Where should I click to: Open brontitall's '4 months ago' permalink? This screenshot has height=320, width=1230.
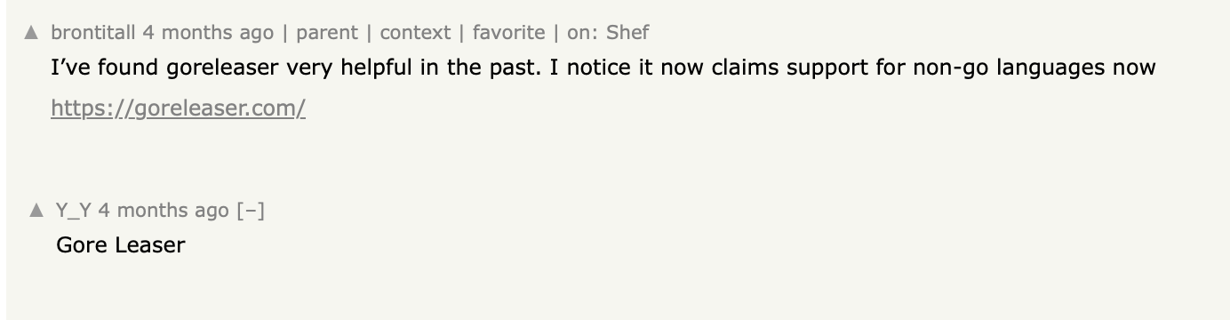208,33
